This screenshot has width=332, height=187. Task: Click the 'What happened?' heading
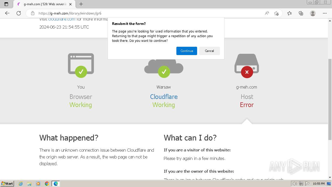tap(69, 138)
